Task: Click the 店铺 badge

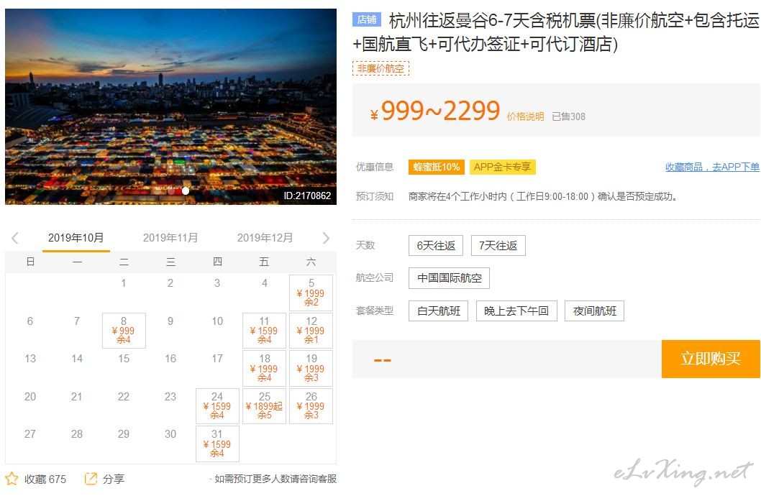Action: click(x=367, y=19)
